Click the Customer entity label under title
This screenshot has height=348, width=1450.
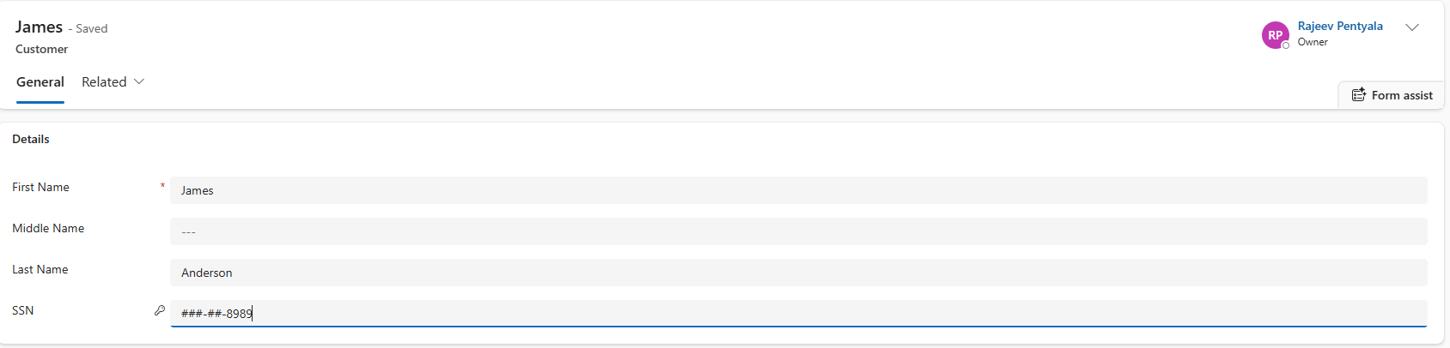[41, 49]
